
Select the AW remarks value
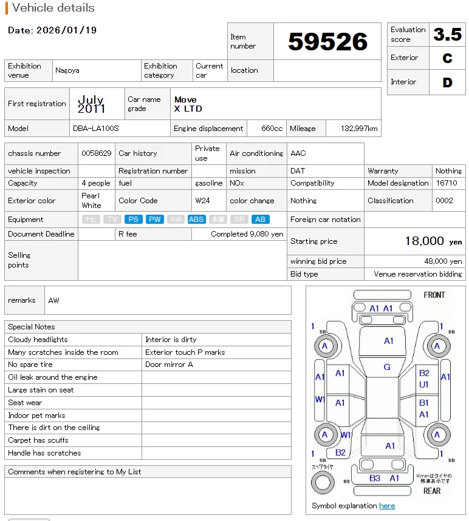click(53, 300)
